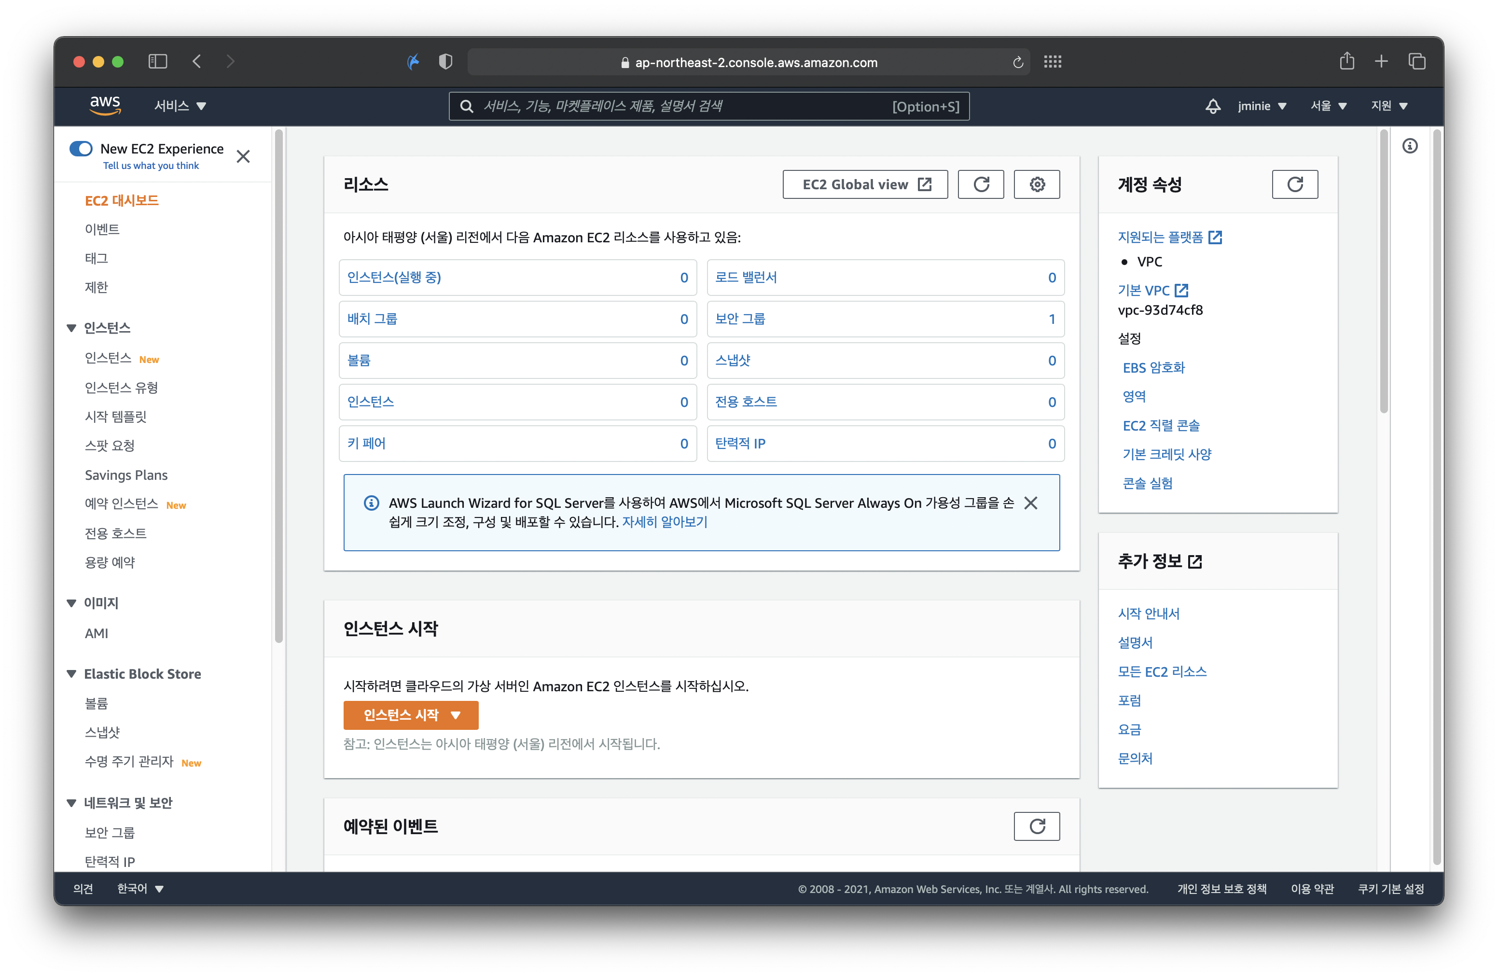Click the Safari privacy shield icon
The image size is (1498, 977).
point(445,62)
